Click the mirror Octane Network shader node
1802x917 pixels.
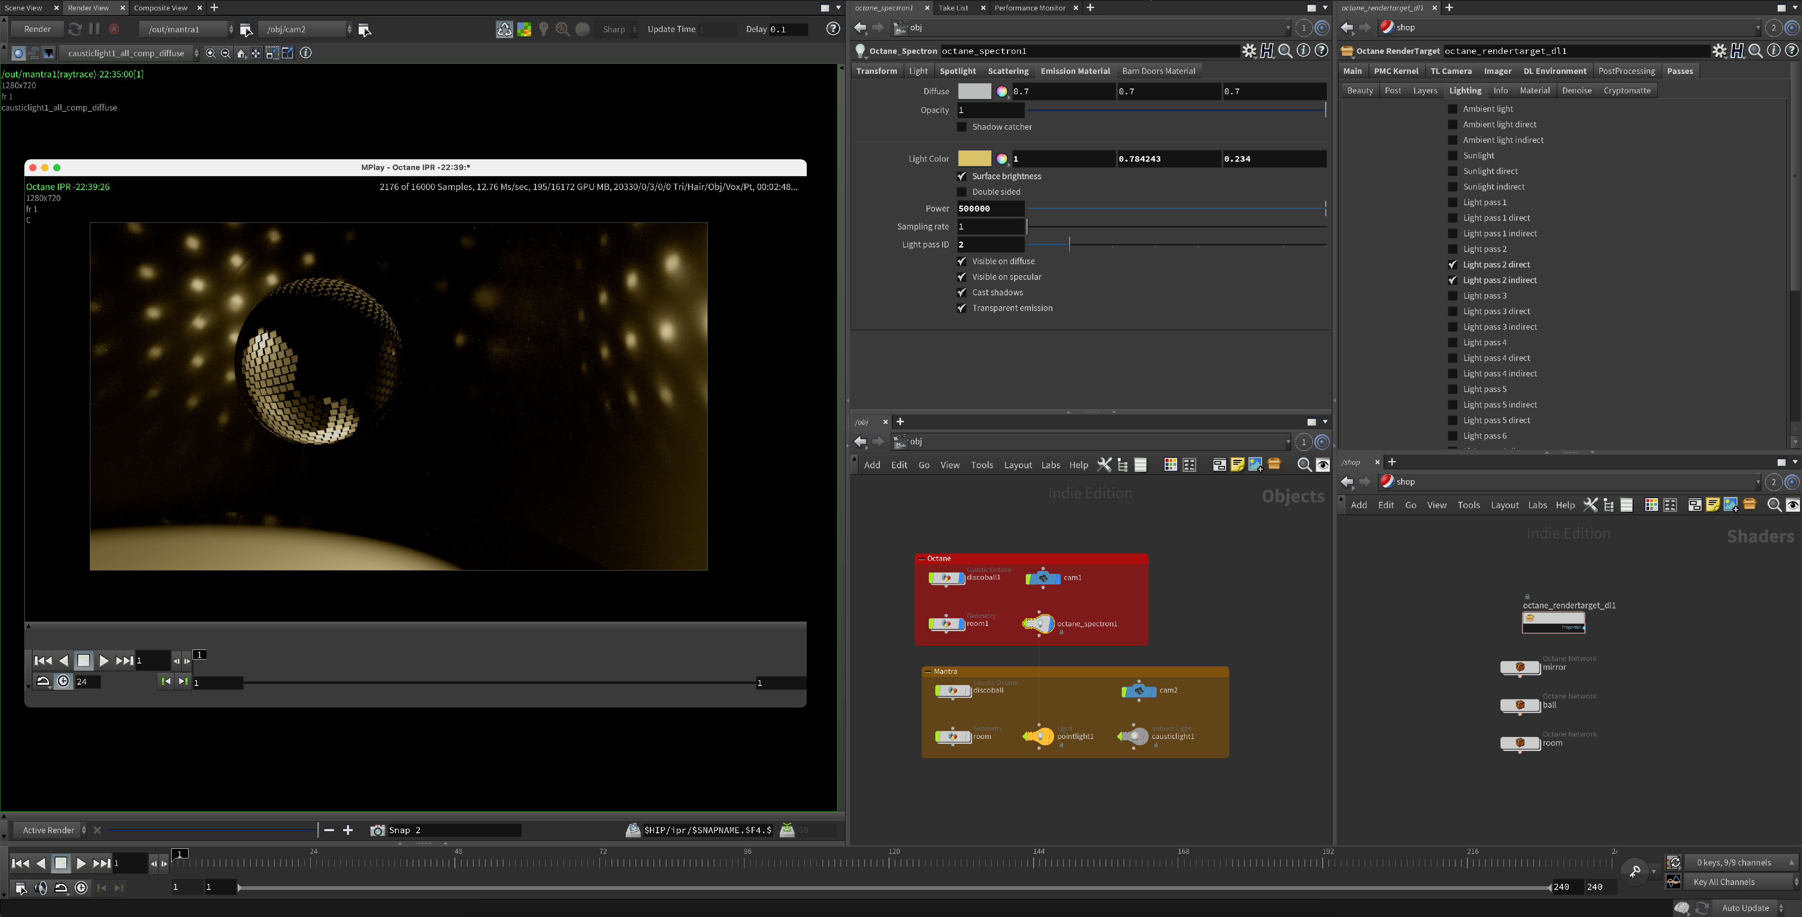1519,667
